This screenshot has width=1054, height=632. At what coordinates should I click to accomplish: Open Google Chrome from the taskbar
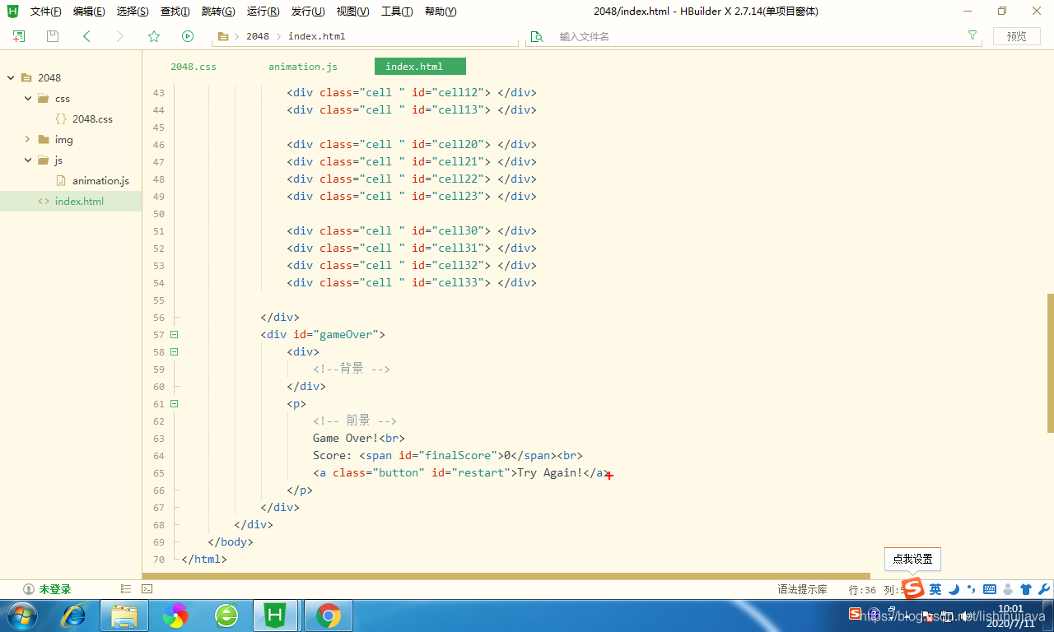click(x=329, y=616)
